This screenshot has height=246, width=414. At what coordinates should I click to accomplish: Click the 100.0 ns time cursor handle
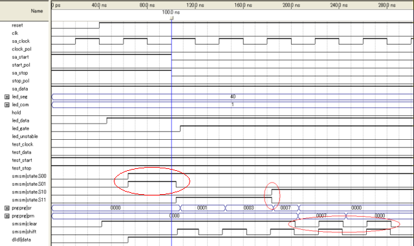tap(171, 18)
